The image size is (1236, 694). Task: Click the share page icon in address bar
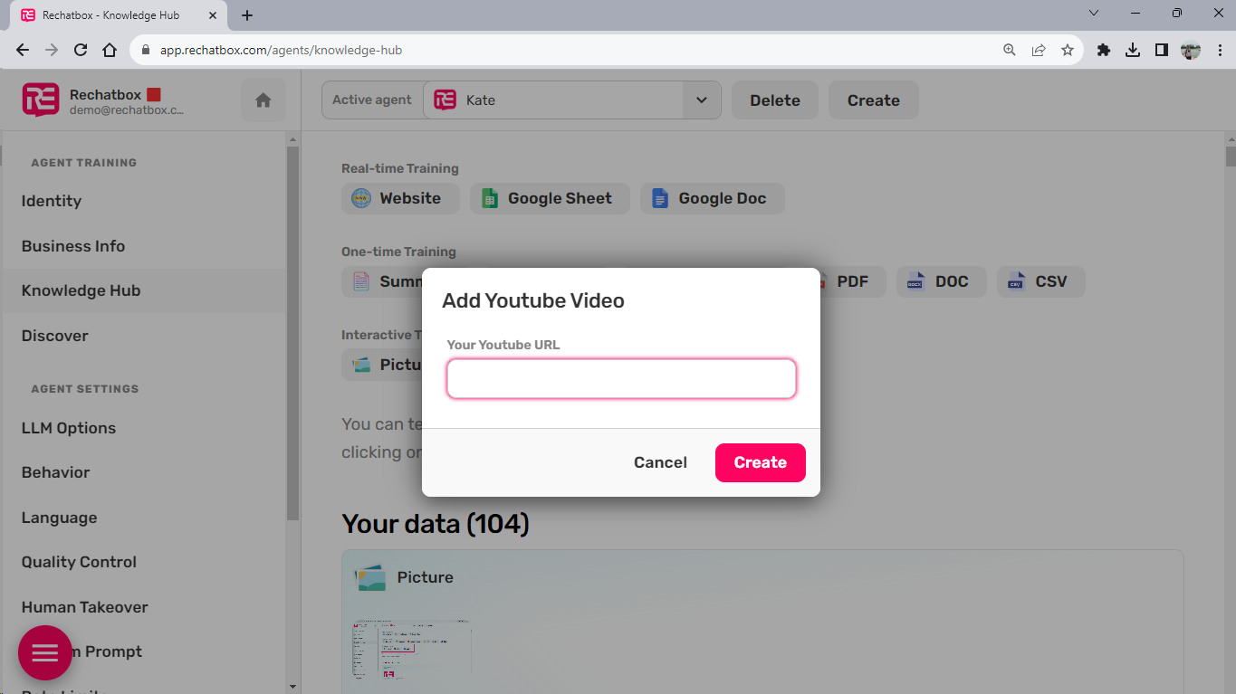tap(1039, 51)
